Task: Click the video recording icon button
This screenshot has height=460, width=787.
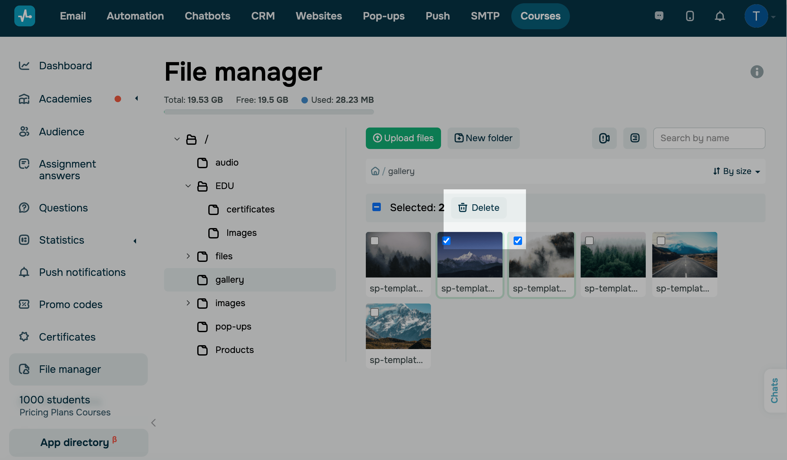Action: [604, 138]
